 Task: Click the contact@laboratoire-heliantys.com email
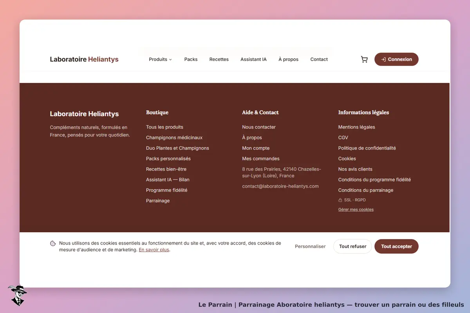[280, 186]
